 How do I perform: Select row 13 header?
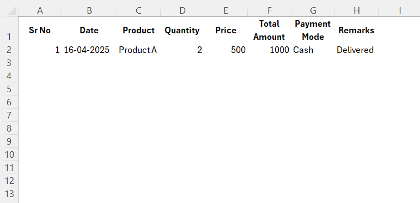(9, 194)
